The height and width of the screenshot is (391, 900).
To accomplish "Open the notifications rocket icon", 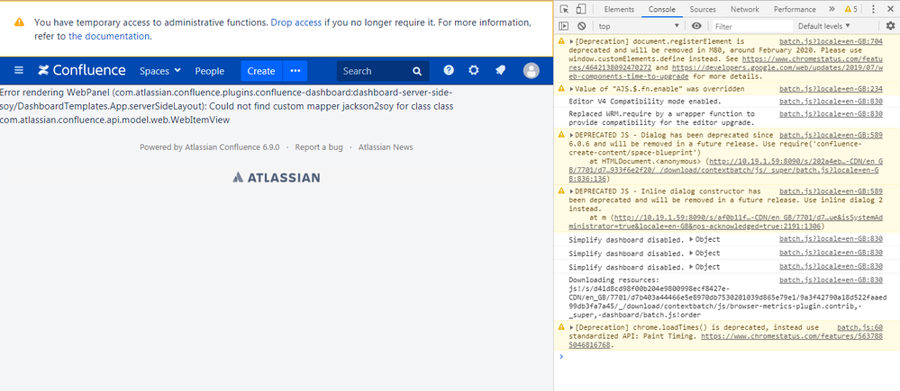I will pyautogui.click(x=500, y=70).
